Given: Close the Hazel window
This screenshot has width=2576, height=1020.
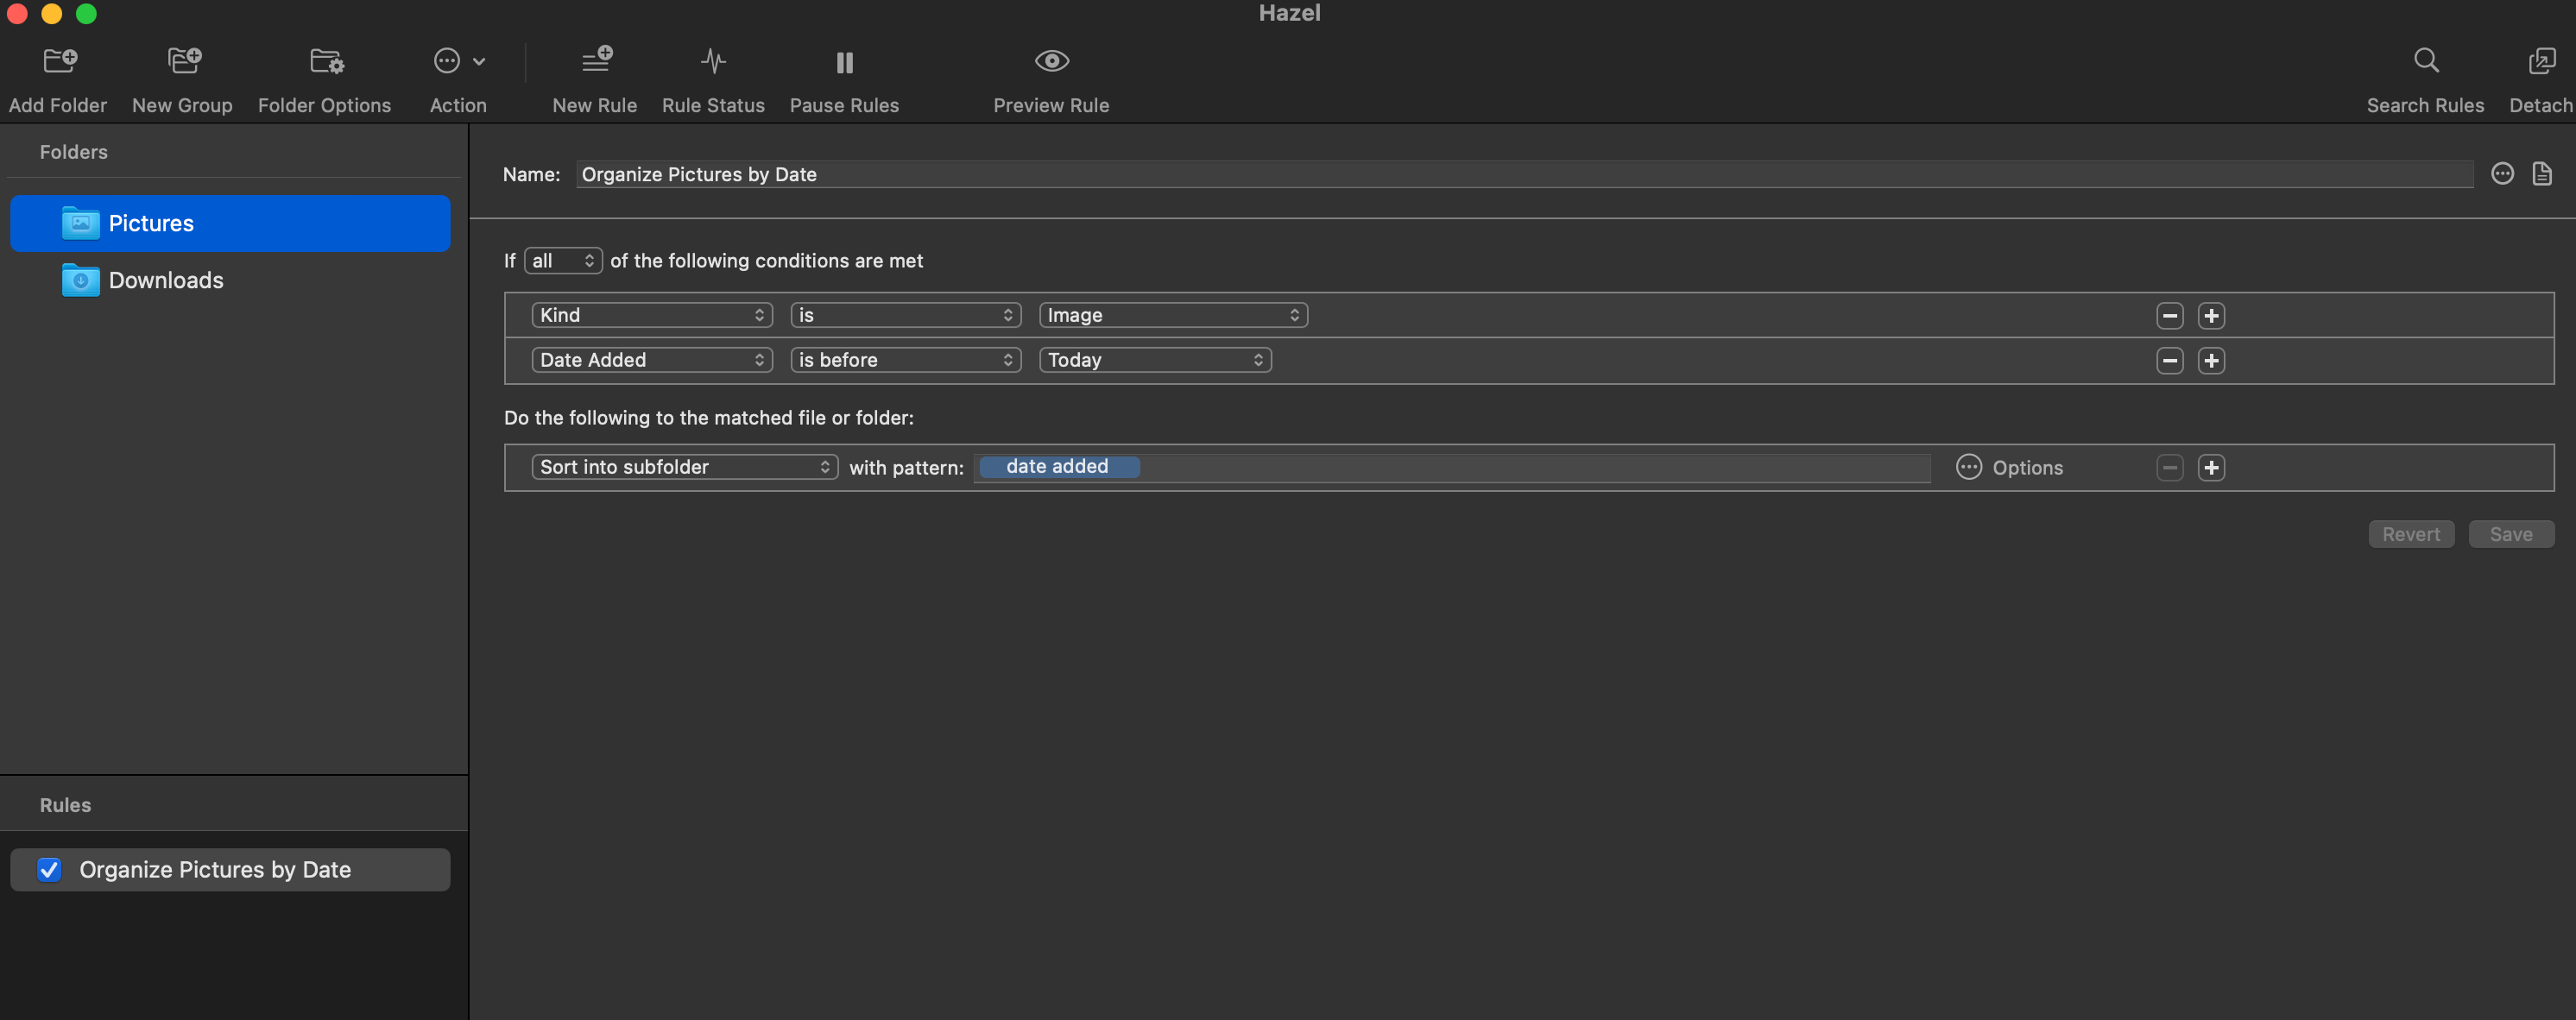Looking at the screenshot, I should [17, 13].
